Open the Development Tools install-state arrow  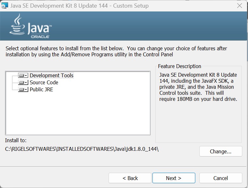(26, 76)
